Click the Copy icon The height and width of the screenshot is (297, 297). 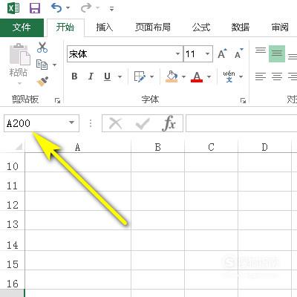coord(42,65)
